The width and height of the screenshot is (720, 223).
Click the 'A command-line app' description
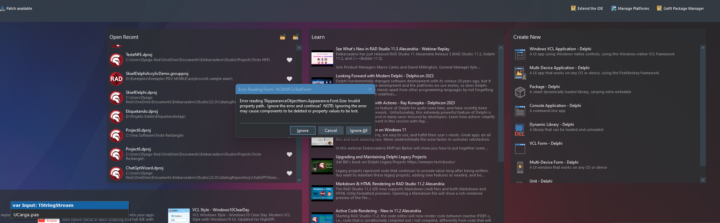tap(548, 111)
